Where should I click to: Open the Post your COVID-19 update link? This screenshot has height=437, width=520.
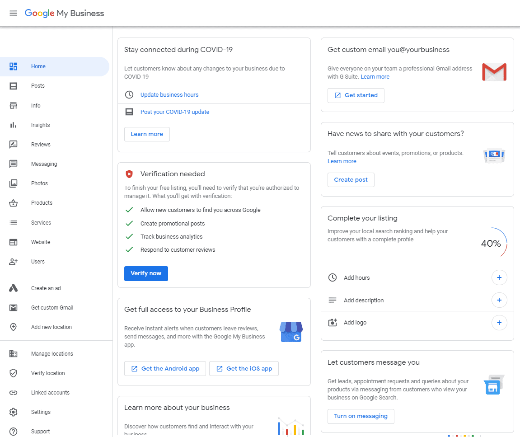175,112
